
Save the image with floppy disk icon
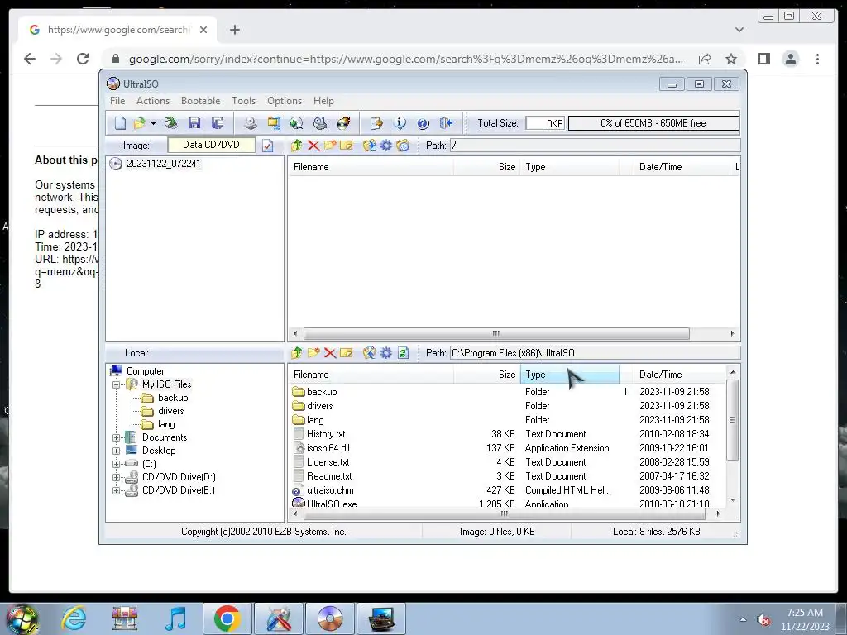(194, 123)
